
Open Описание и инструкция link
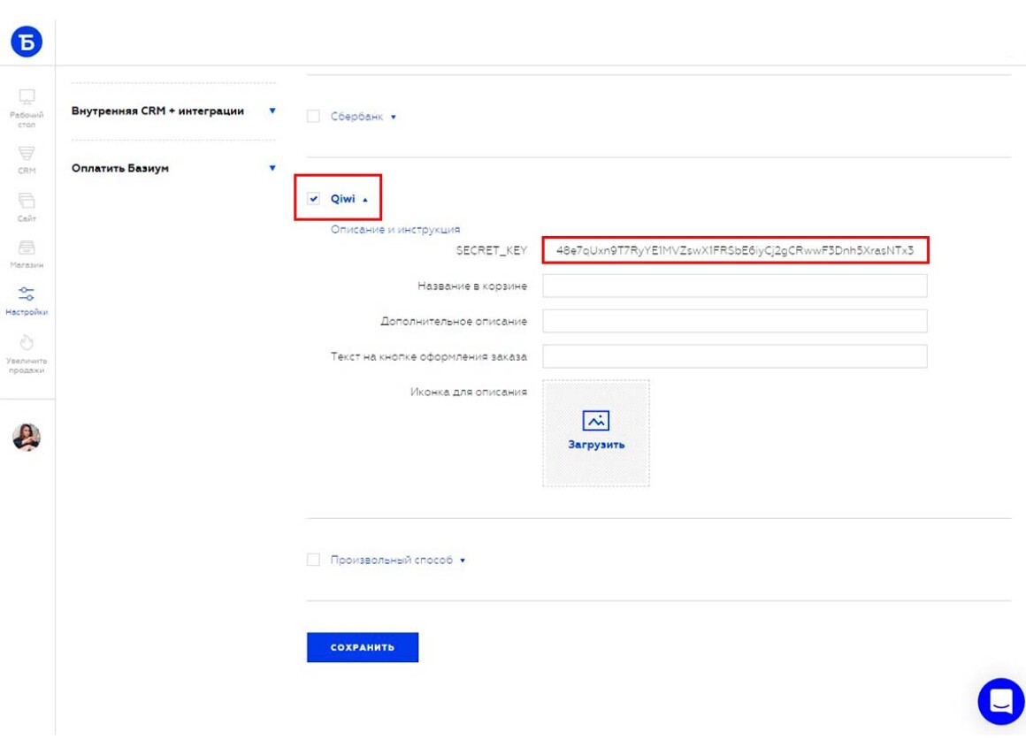[x=395, y=229]
